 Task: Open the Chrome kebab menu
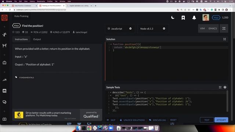pyautogui.click(x=230, y=10)
